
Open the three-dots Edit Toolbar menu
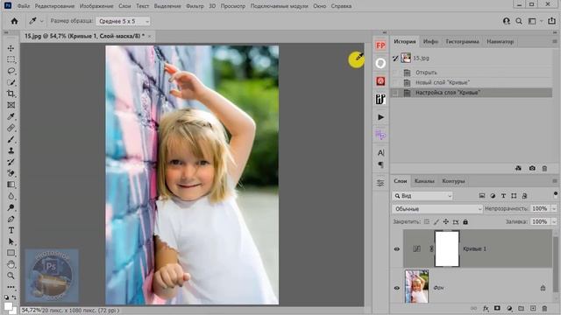[x=11, y=287]
